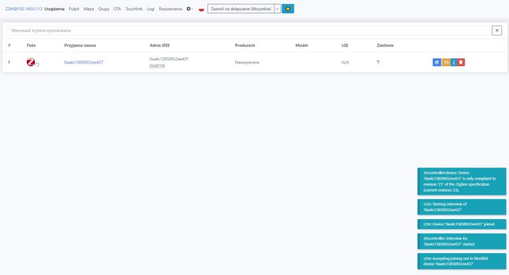Click the # column header
This screenshot has width=509, height=275.
coord(9,45)
